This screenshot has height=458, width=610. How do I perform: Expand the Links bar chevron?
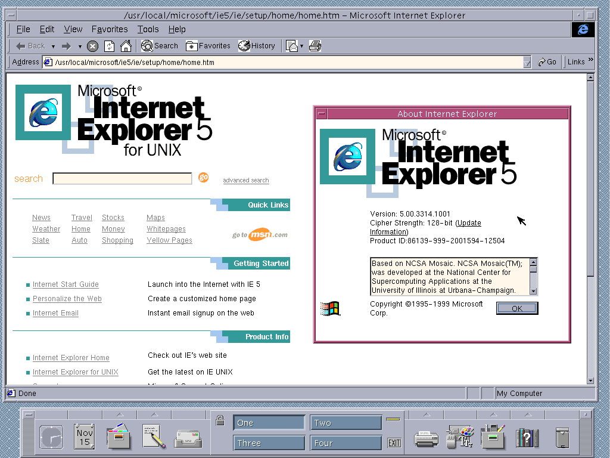tap(590, 60)
